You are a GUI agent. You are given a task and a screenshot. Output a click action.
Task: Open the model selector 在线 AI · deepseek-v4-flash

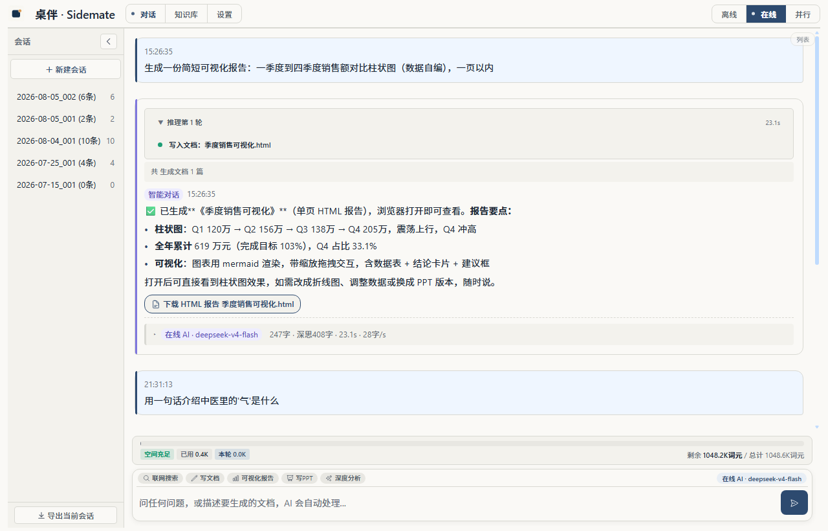tap(761, 479)
